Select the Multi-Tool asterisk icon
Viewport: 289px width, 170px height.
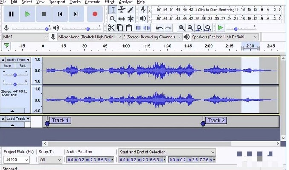(x=130, y=19)
